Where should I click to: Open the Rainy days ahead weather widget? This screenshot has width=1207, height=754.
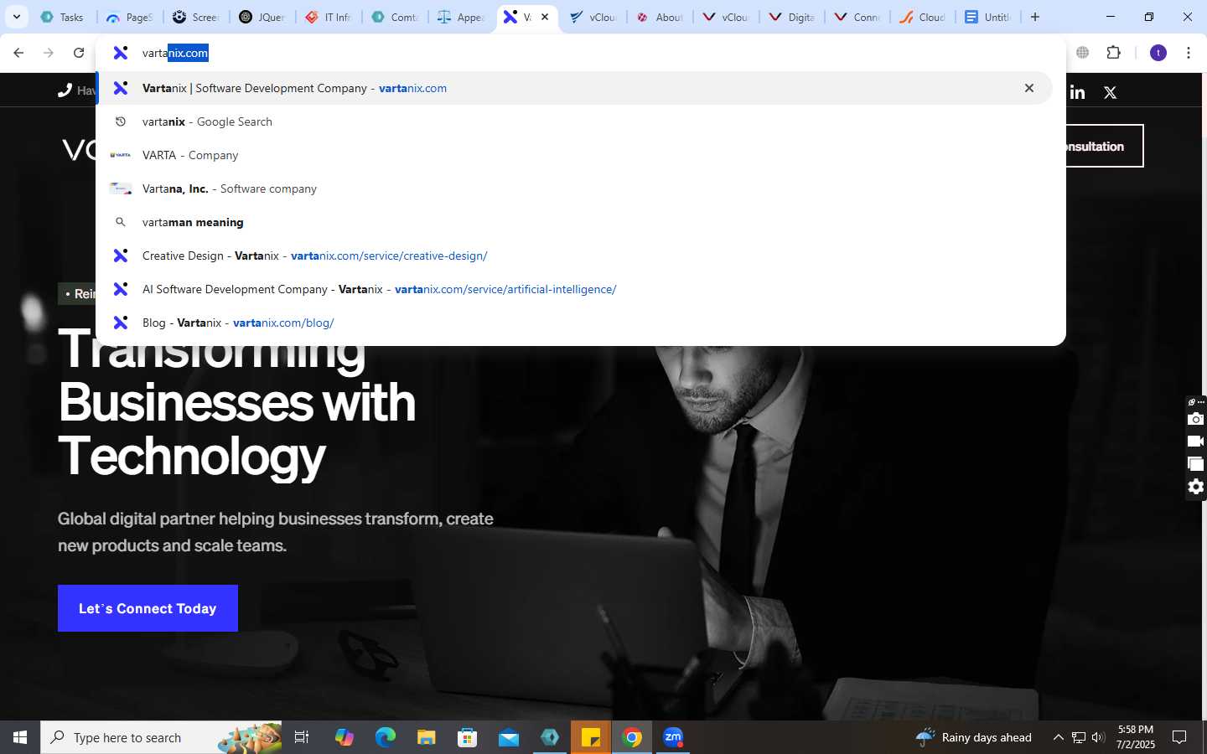[x=974, y=737]
